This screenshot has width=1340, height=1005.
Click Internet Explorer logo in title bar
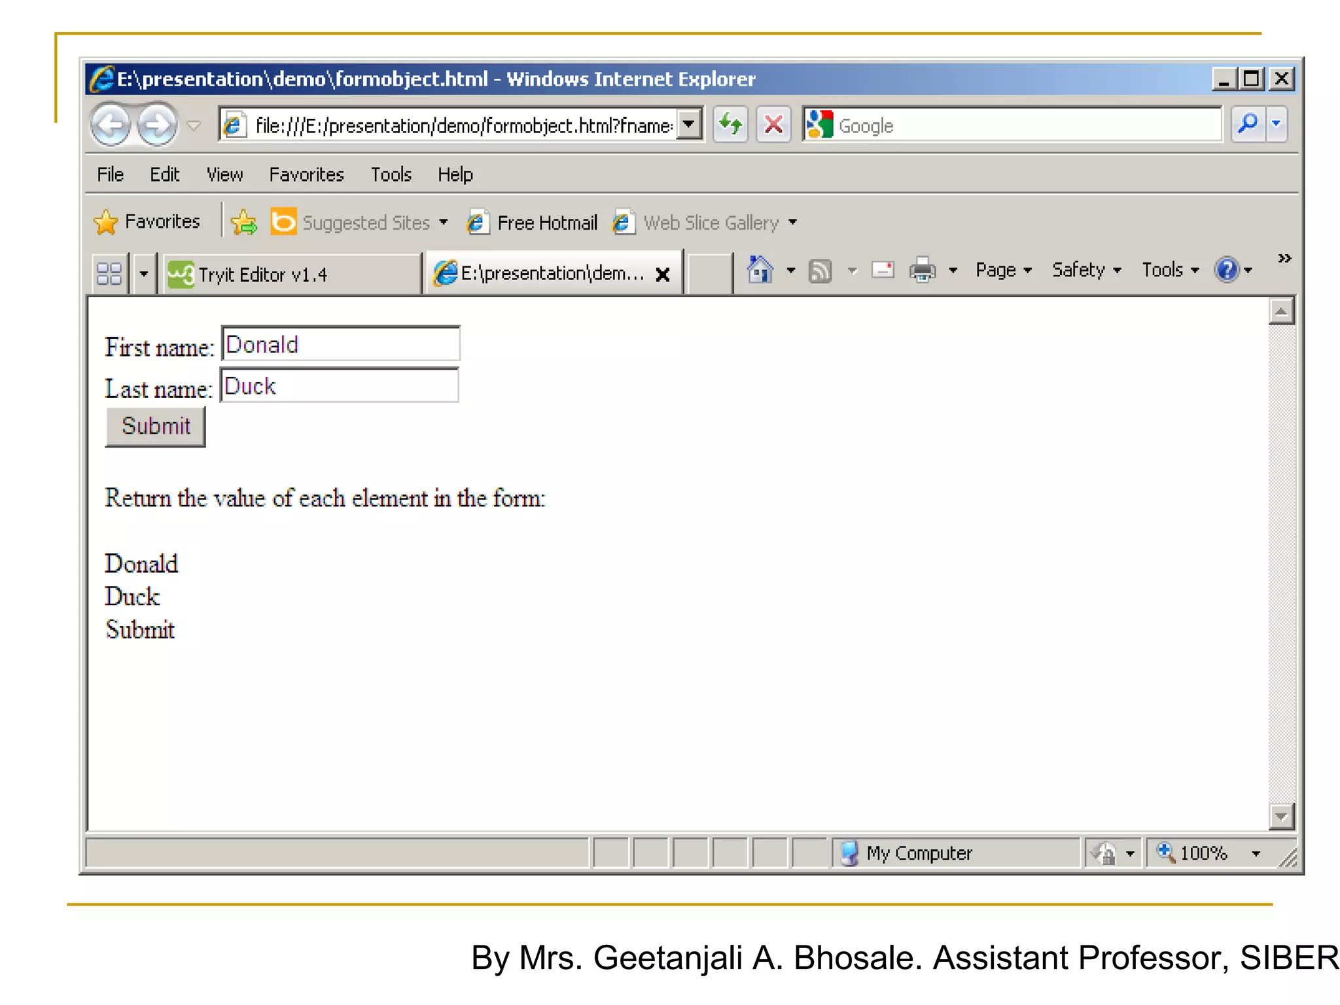coord(101,79)
